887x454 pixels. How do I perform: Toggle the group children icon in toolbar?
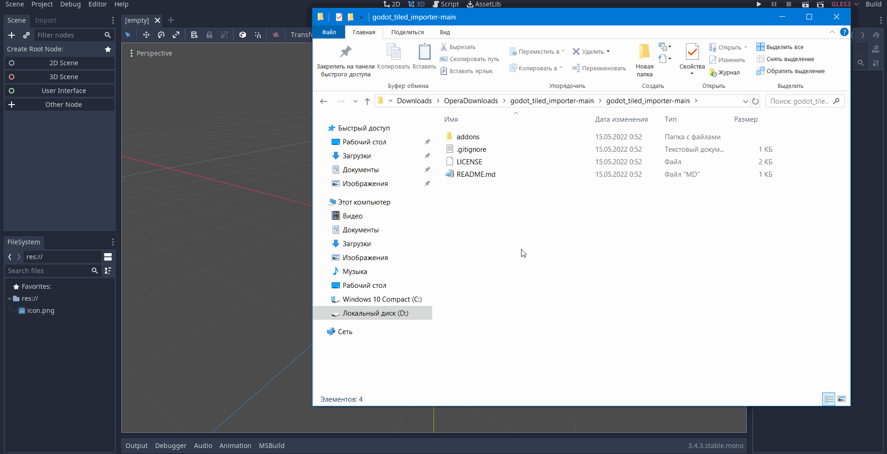224,35
